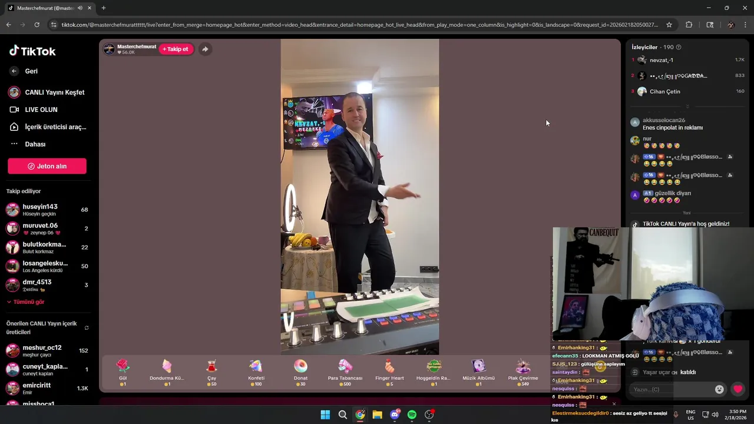This screenshot has height=424, width=754.
Task: Send the Çay tea gift
Action: coord(211,373)
